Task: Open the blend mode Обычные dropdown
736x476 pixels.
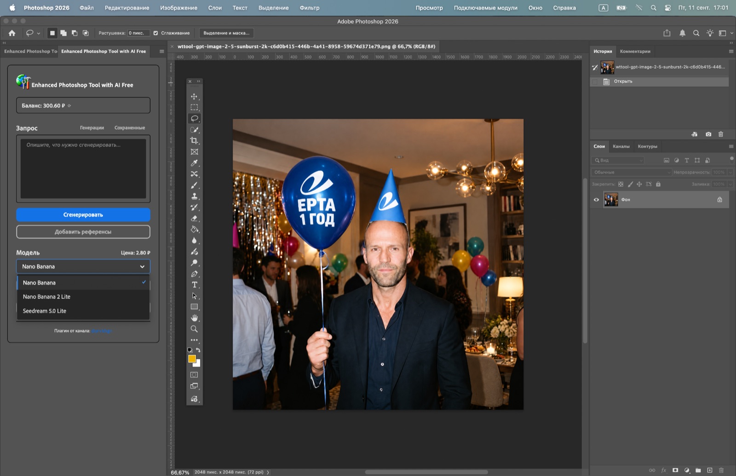Action: tap(631, 172)
